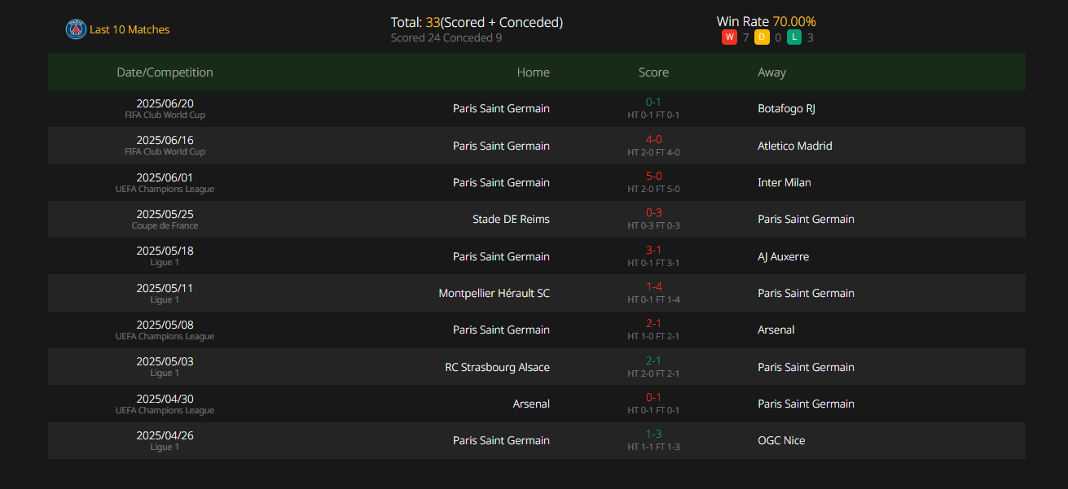Image resolution: width=1068 pixels, height=489 pixels.
Task: Select the 2025/04/30 match date
Action: [x=165, y=399]
